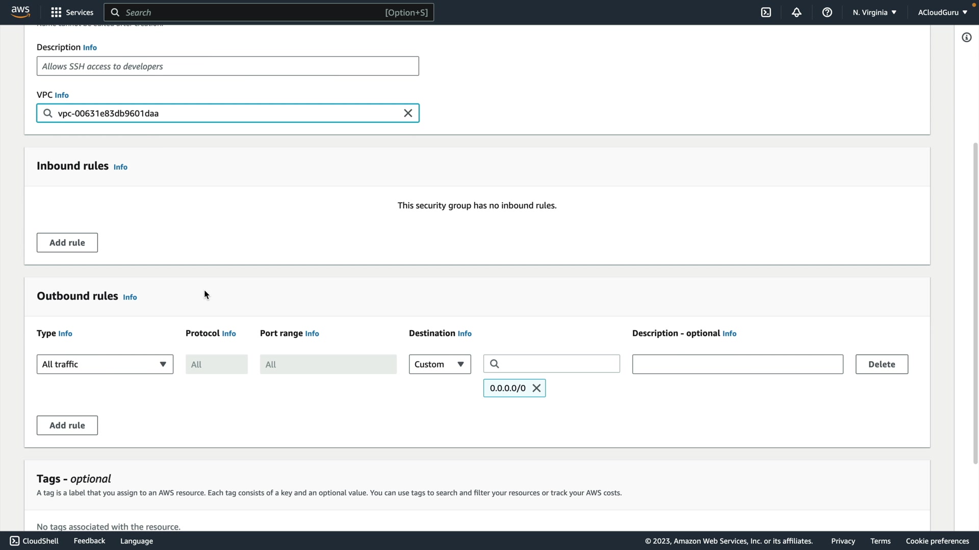Expand the All traffic type dropdown
The image size is (979, 550).
105,364
